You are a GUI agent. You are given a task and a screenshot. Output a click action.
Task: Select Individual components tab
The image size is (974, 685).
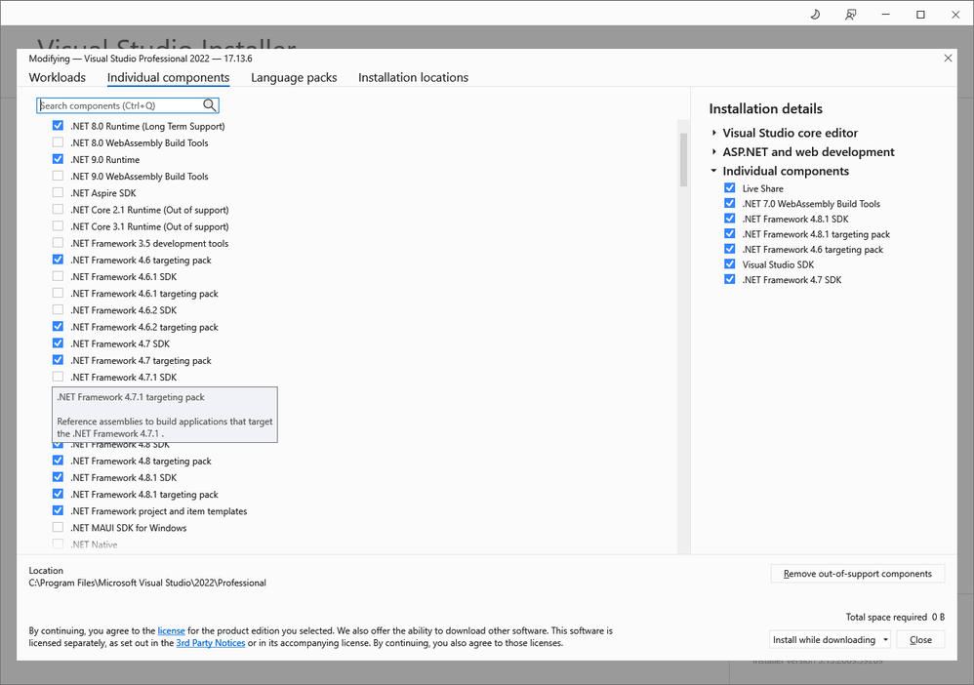click(168, 78)
